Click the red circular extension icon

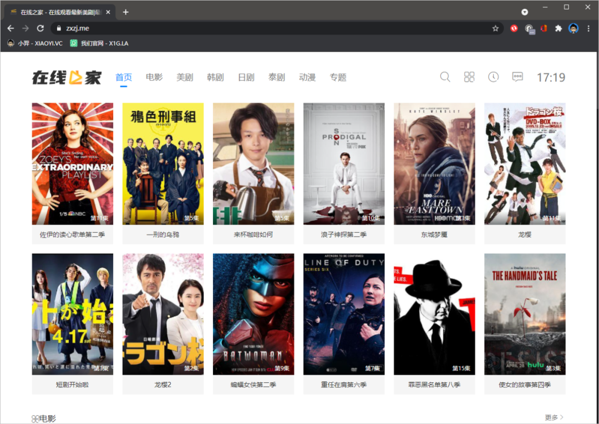pos(514,28)
